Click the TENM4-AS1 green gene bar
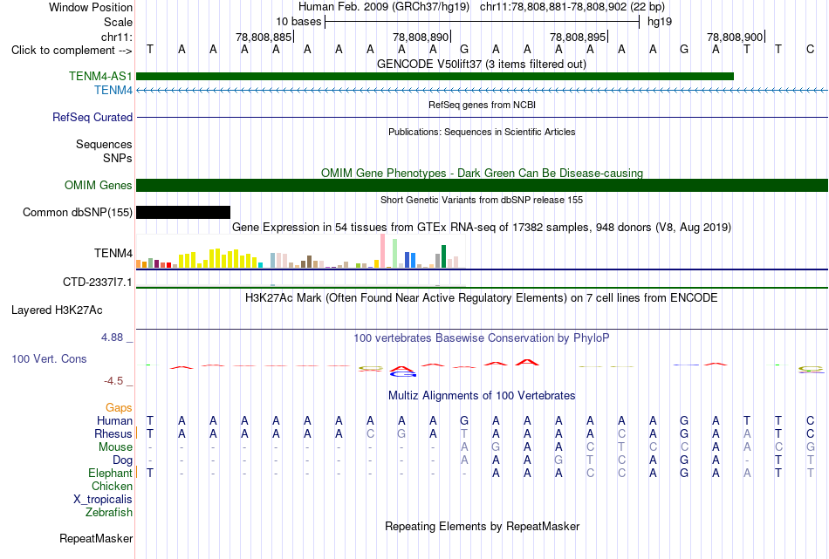 point(435,76)
